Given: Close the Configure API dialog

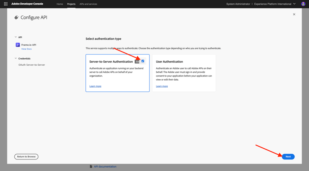Looking at the screenshot, I should [294, 14].
